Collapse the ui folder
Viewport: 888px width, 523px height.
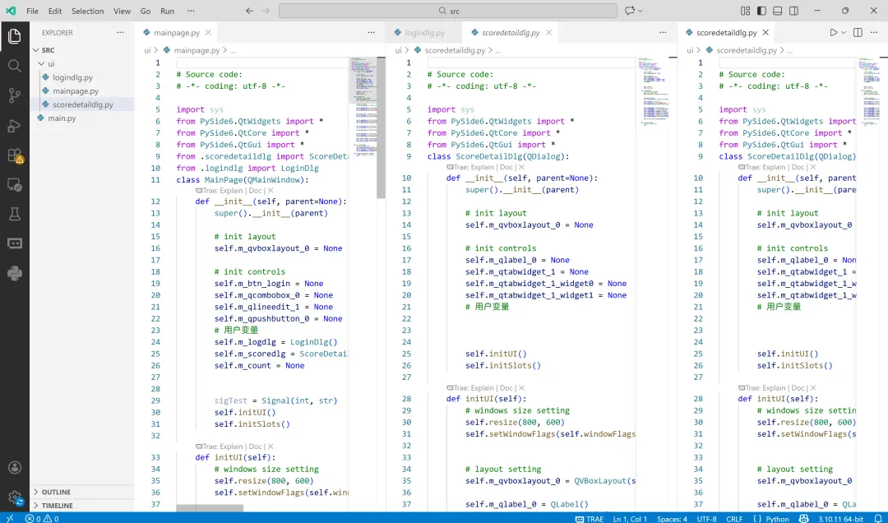[41, 63]
